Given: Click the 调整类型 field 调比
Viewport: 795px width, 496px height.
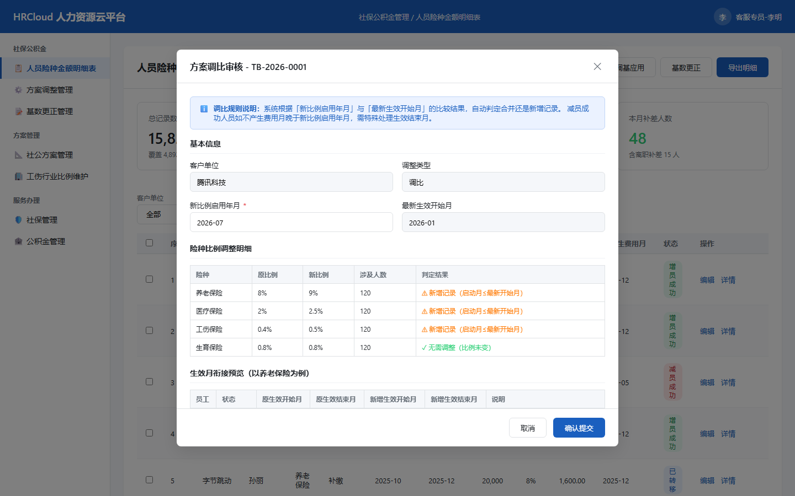Looking at the screenshot, I should (504, 182).
